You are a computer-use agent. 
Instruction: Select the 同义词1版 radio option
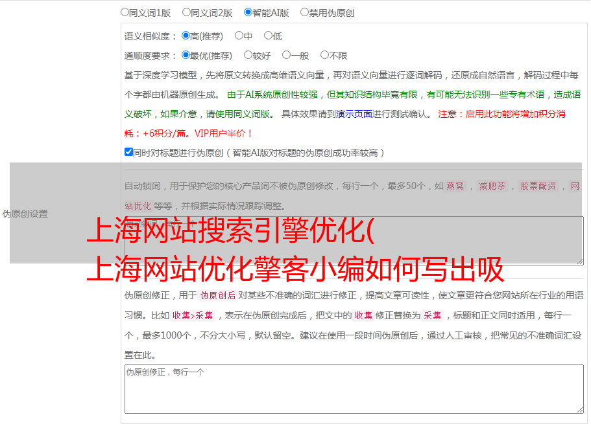coord(125,12)
